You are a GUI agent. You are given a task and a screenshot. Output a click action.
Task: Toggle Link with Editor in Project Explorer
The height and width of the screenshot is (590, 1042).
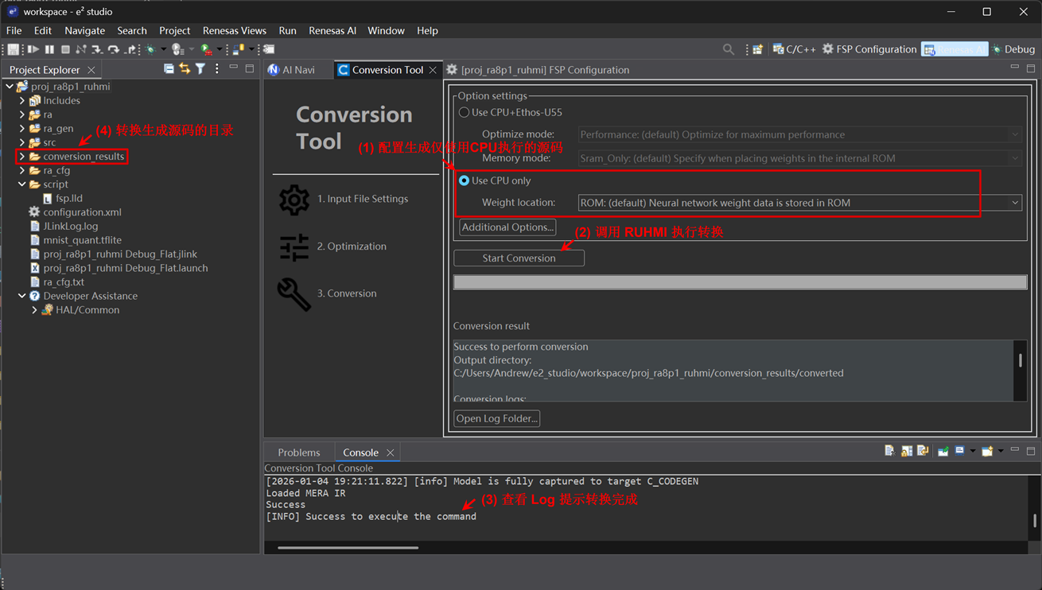point(185,69)
